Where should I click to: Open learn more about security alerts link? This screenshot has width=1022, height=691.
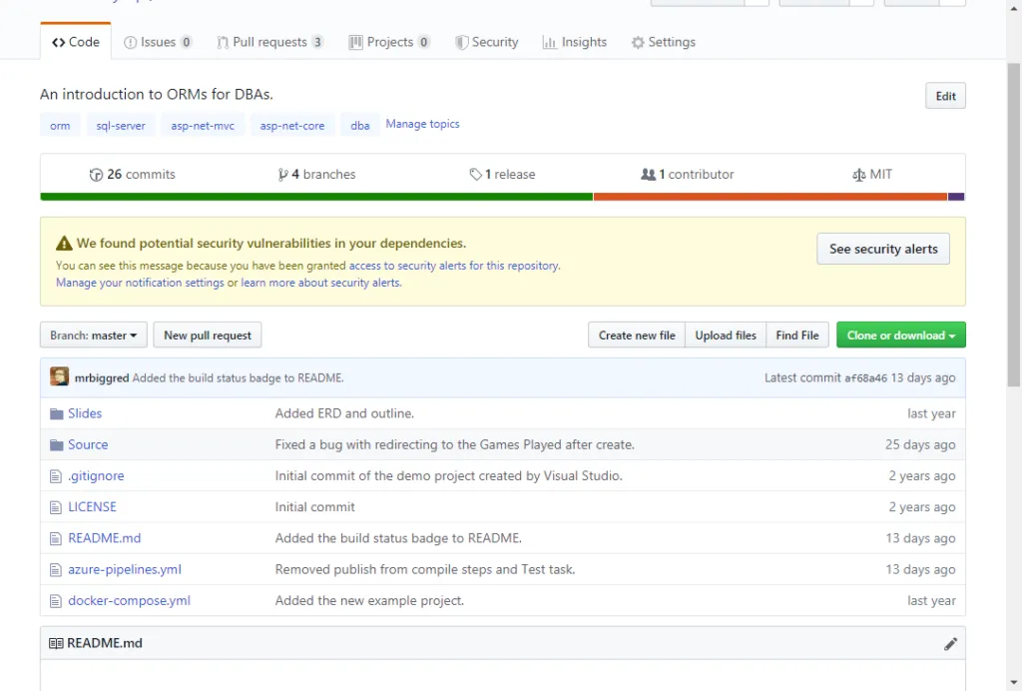coord(320,283)
